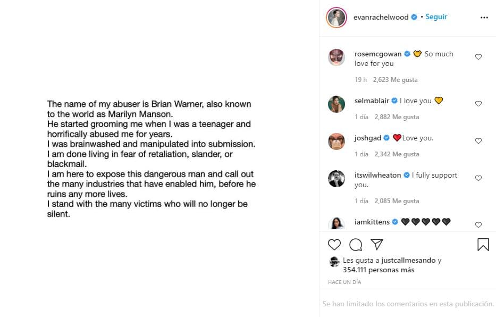The width and height of the screenshot is (496, 317).
Task: Like itswilwheaton's comment heart
Action: tap(478, 178)
